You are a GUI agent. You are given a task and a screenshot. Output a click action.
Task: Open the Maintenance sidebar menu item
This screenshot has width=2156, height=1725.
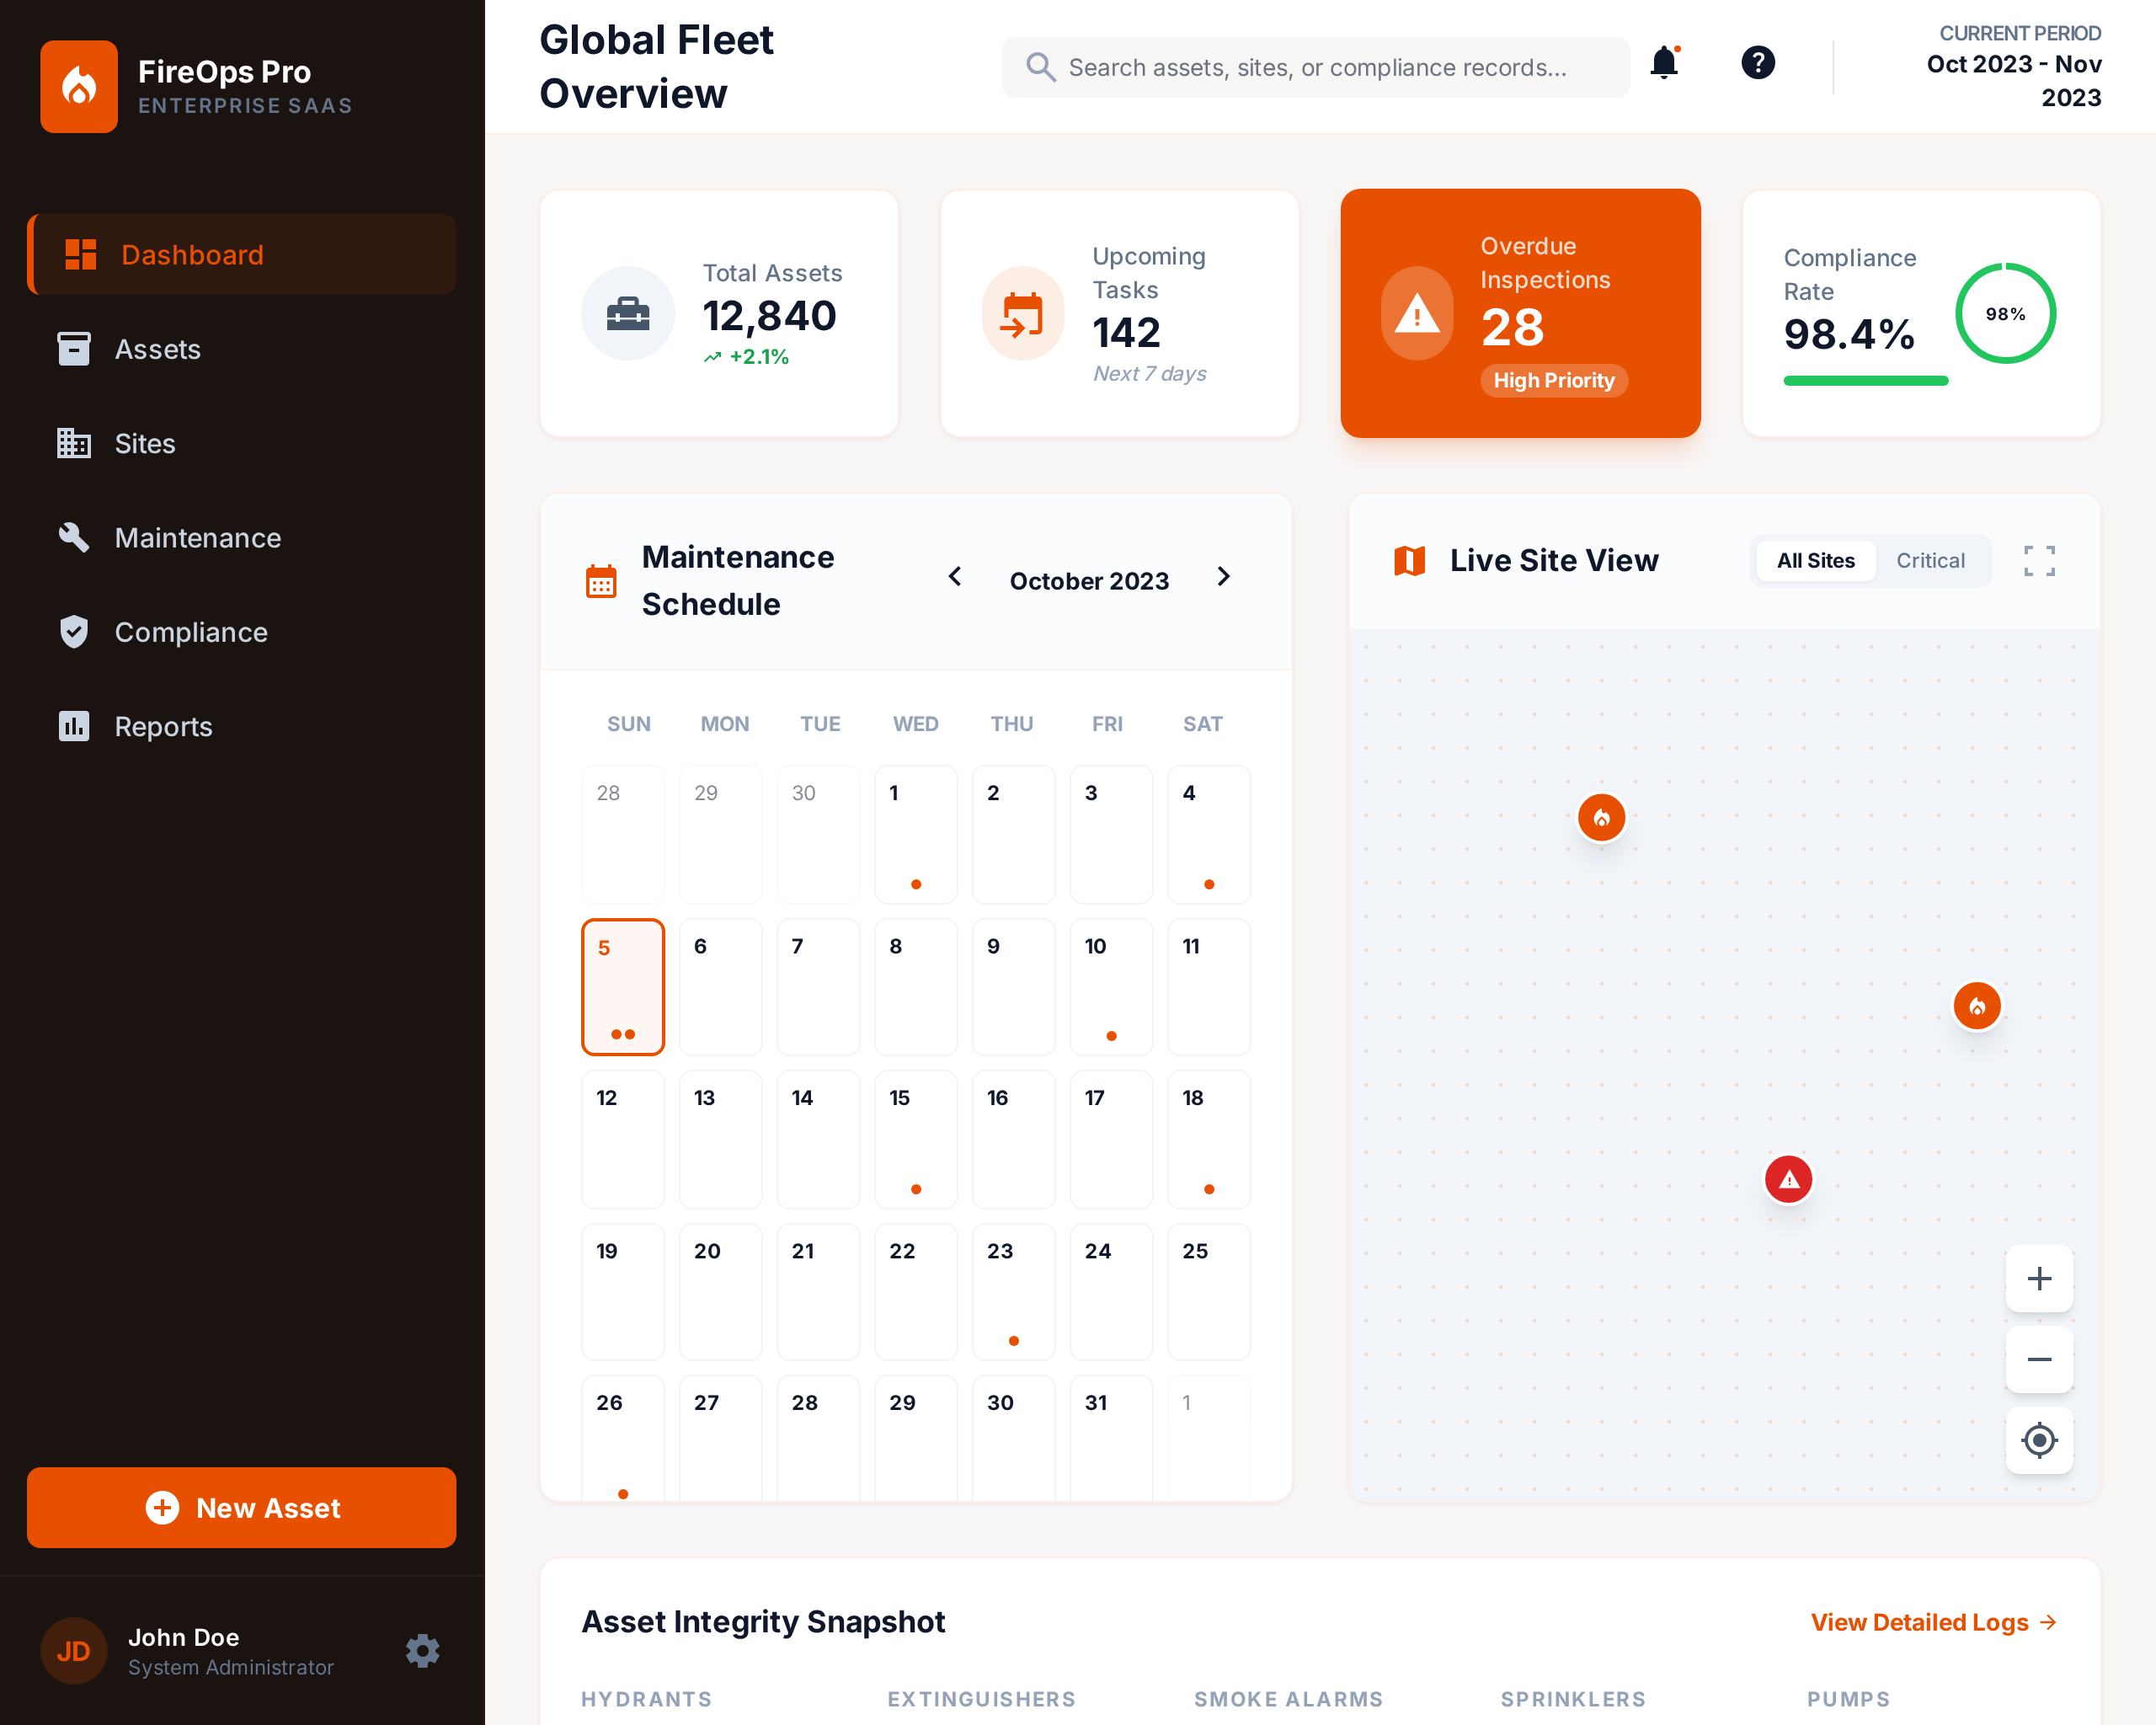tap(198, 538)
